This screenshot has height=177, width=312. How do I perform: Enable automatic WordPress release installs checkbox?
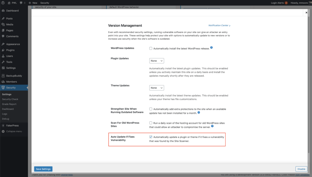[151, 48]
